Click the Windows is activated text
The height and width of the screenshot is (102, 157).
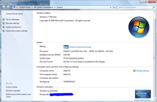tap(48, 91)
